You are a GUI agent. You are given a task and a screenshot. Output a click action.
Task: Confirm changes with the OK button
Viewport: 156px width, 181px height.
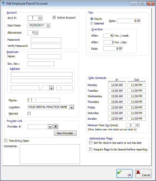125,174
